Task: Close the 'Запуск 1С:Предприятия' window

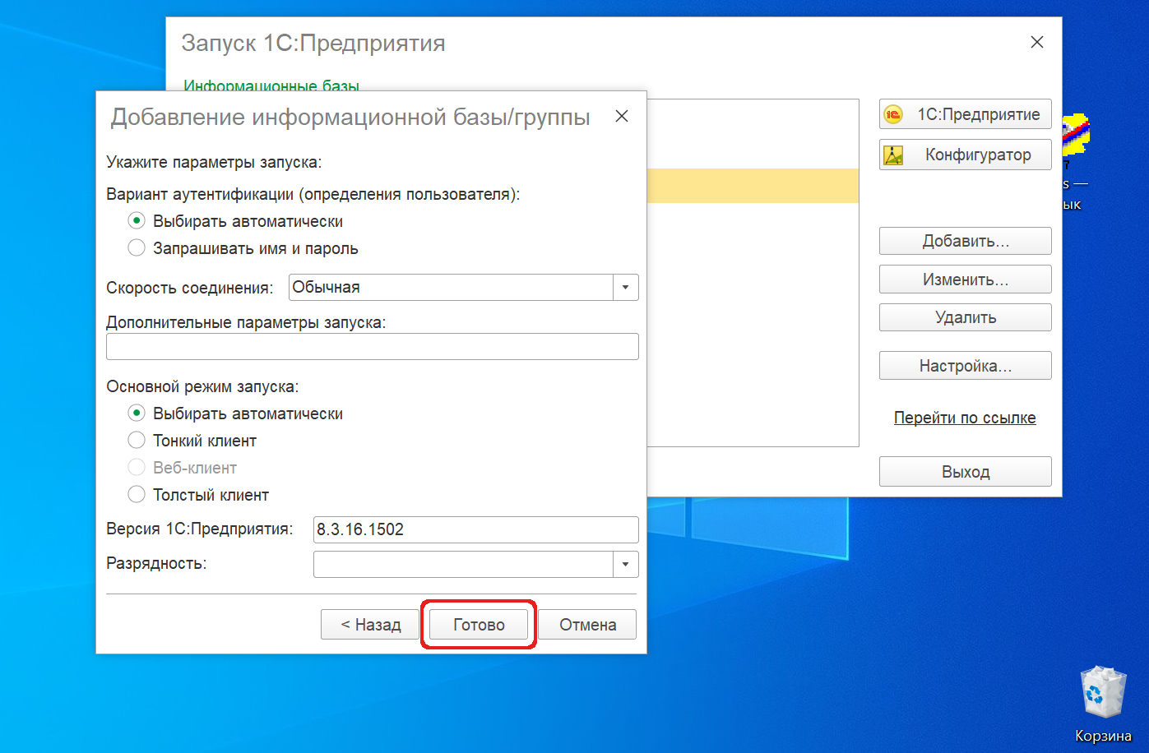Action: coord(1037,42)
